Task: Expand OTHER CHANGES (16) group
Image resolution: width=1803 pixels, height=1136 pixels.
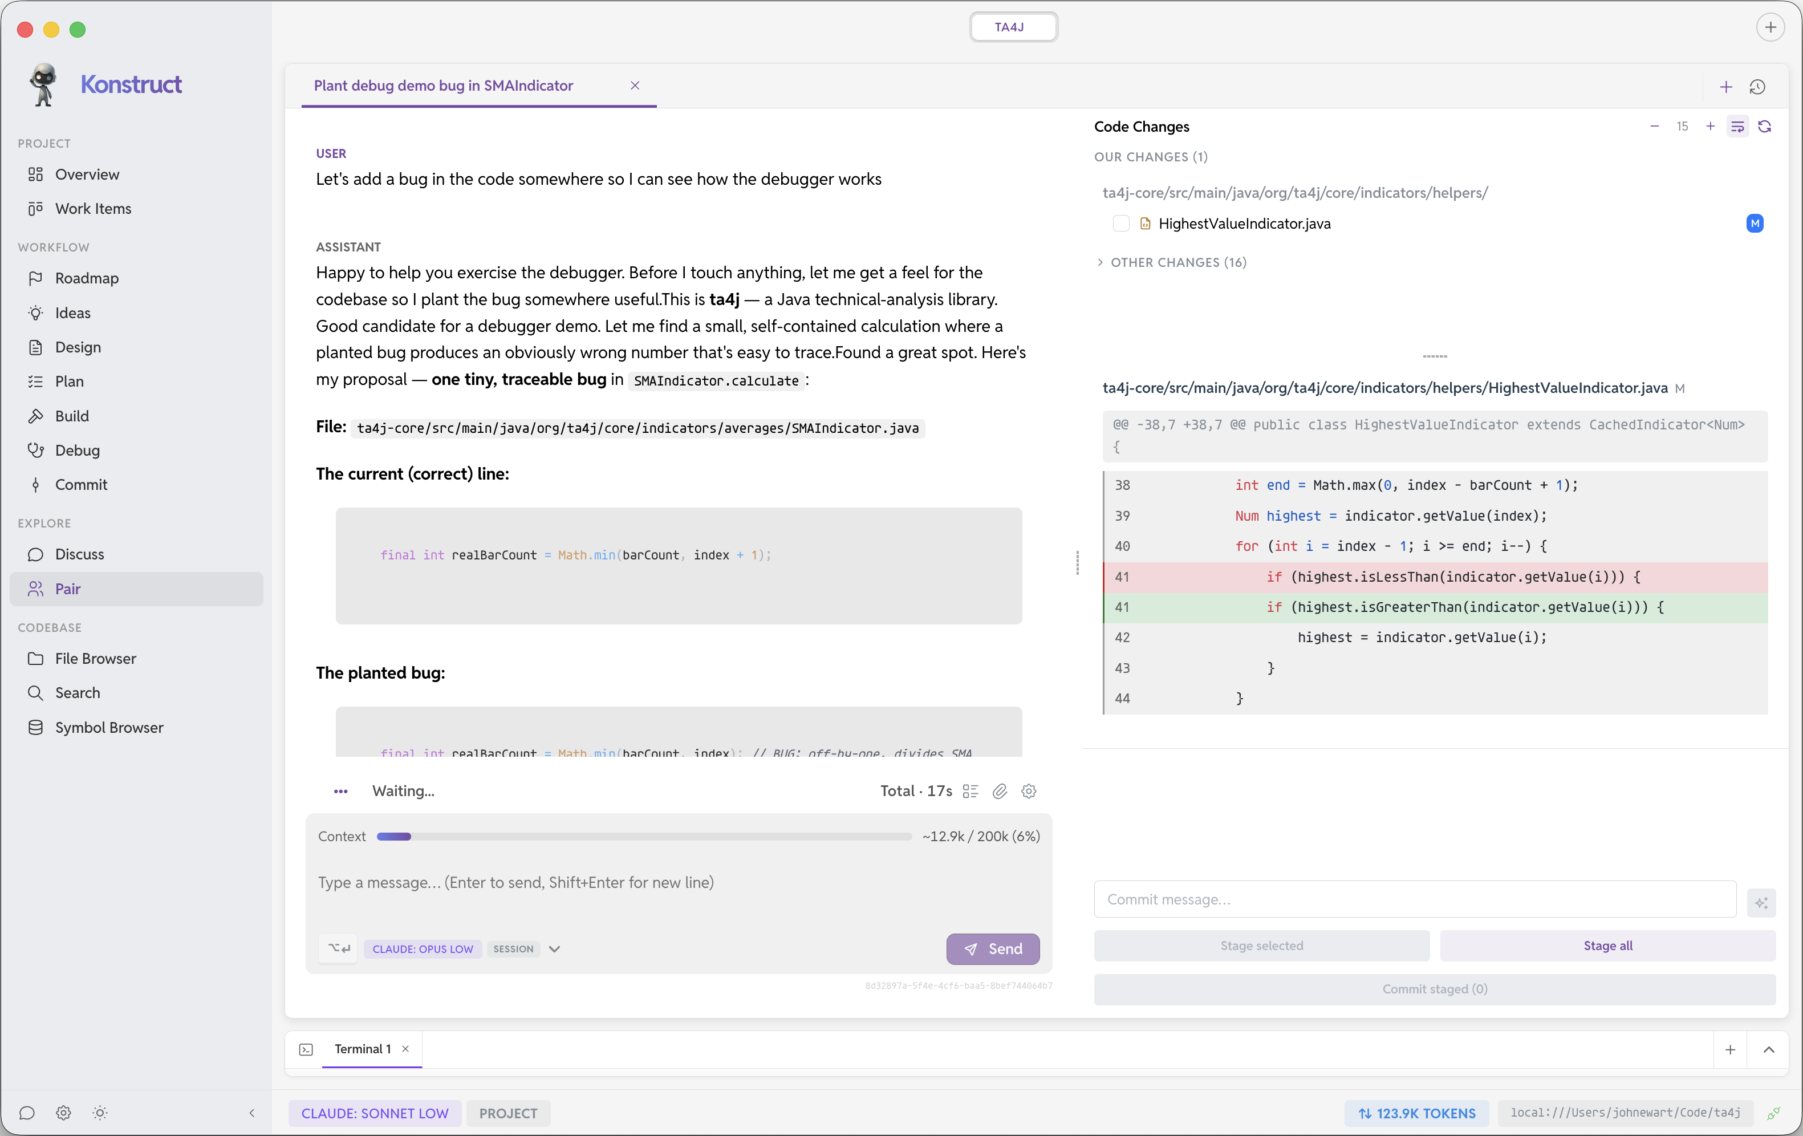Action: click(1172, 262)
